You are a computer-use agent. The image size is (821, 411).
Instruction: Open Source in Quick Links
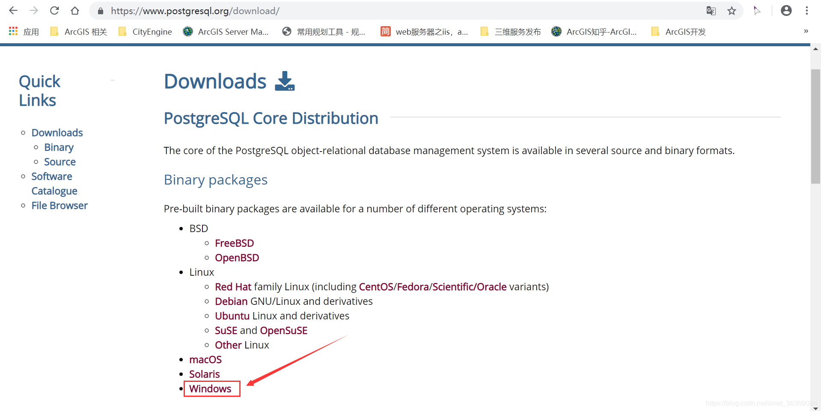[60, 162]
